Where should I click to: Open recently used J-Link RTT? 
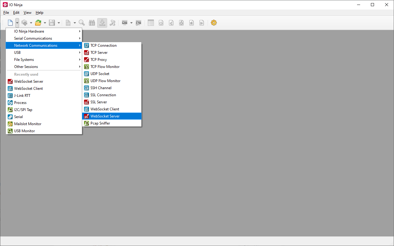(44, 96)
